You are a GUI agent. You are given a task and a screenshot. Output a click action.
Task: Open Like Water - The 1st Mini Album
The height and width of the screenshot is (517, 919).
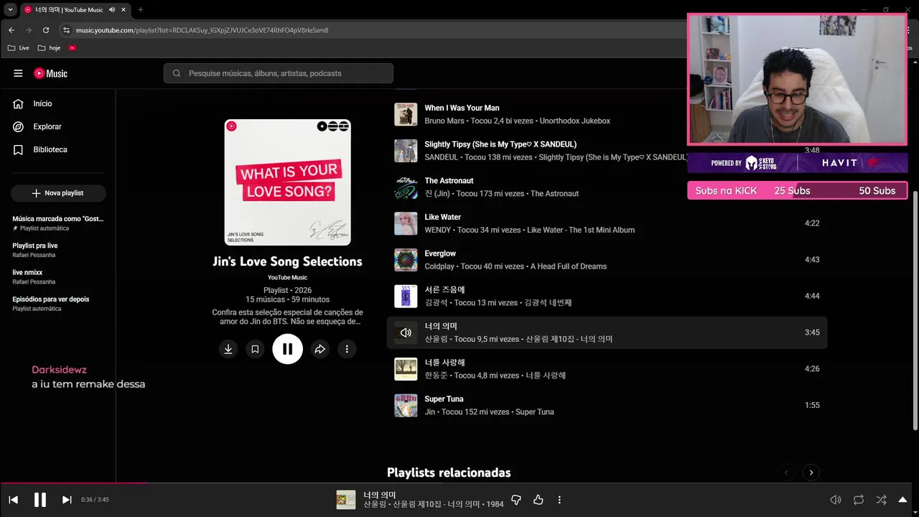581,230
